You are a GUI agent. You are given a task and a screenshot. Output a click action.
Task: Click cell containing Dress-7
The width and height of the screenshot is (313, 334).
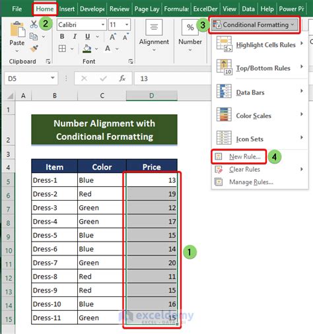click(54, 263)
